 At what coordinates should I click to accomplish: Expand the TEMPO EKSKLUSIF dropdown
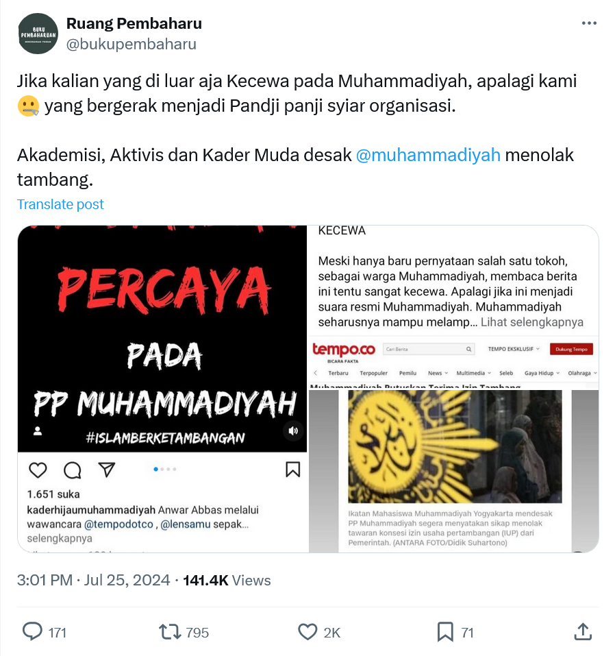click(514, 349)
